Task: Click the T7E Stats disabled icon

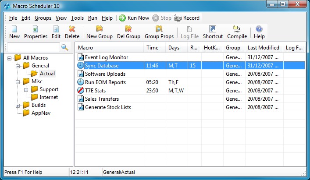Action: (x=81, y=90)
